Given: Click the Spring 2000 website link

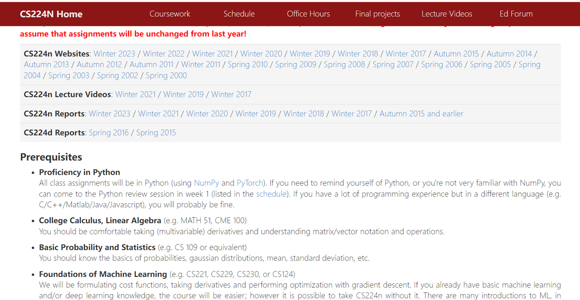Looking at the screenshot, I should (166, 76).
